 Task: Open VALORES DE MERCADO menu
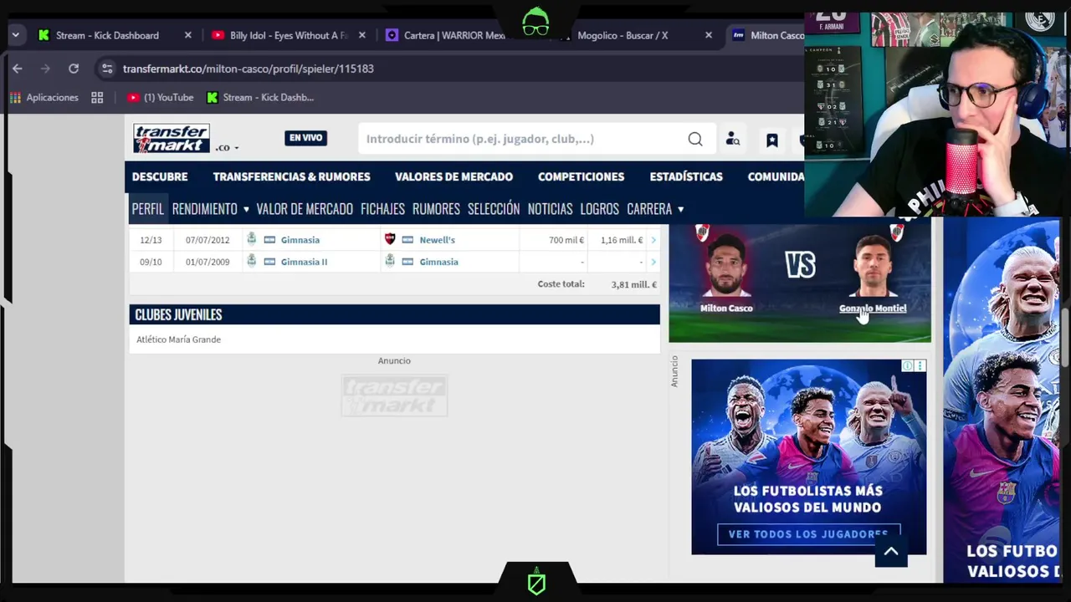point(454,176)
